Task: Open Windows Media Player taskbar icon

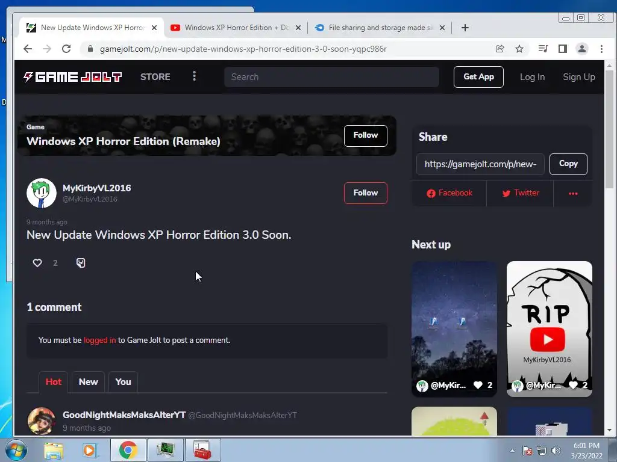Action: pos(89,450)
